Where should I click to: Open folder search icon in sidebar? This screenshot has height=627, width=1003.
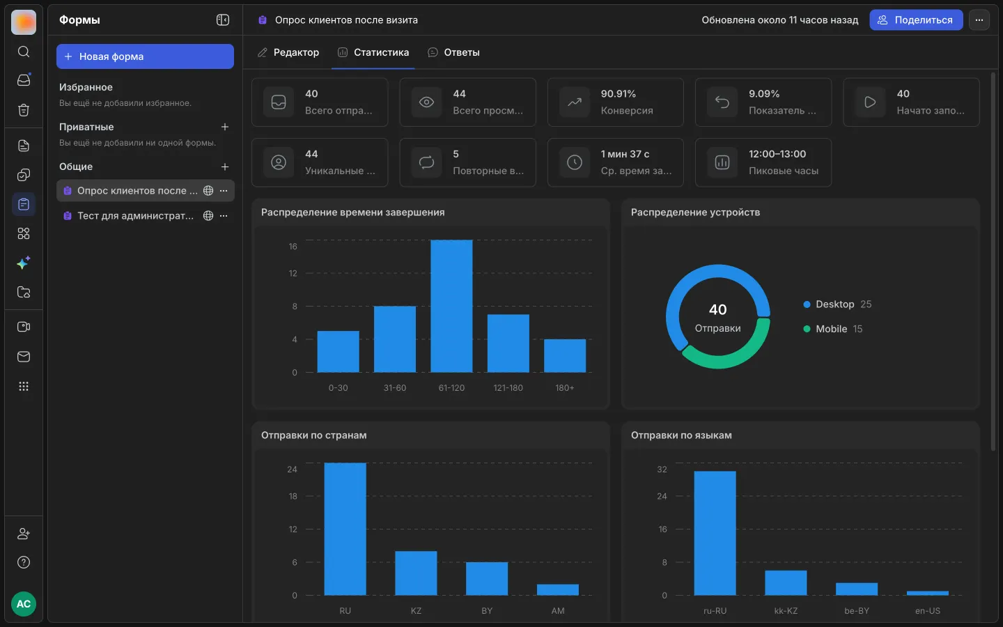[x=24, y=292]
